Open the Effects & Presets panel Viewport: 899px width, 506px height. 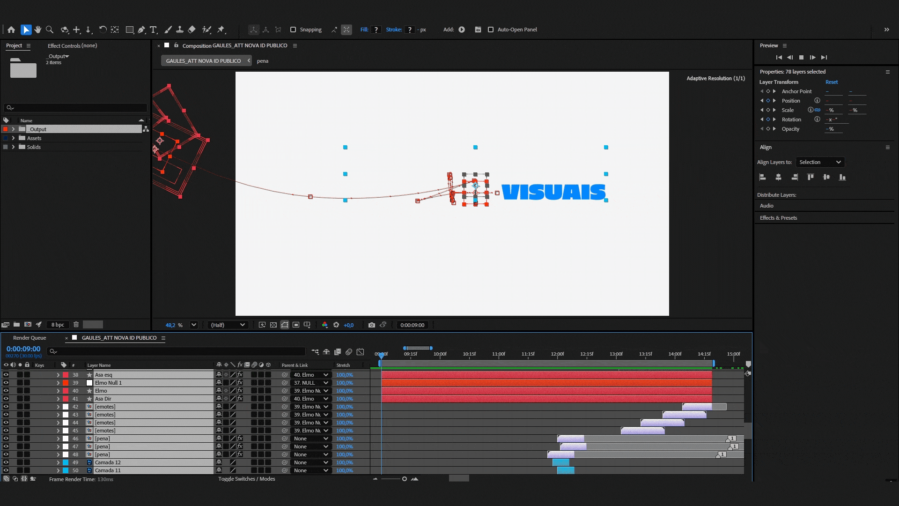[778, 218]
